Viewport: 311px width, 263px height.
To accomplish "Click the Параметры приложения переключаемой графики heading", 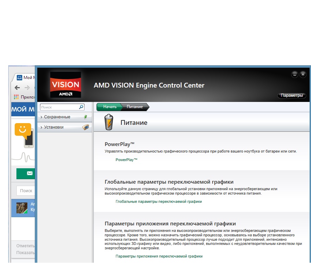I will point(170,224).
